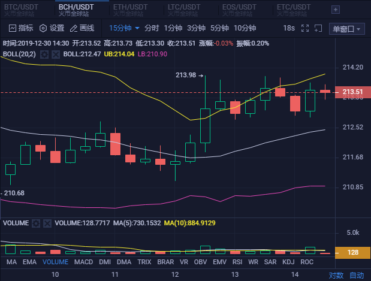Click the 涨幅:-0.03% change value

(216, 44)
